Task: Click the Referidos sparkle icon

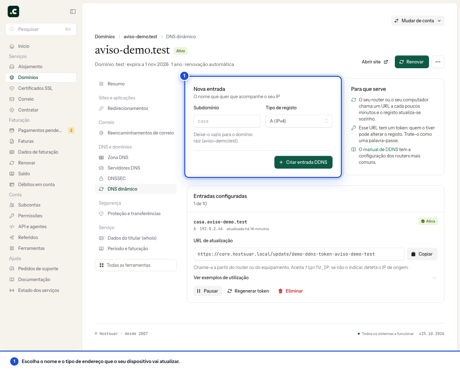Action: 12,237
